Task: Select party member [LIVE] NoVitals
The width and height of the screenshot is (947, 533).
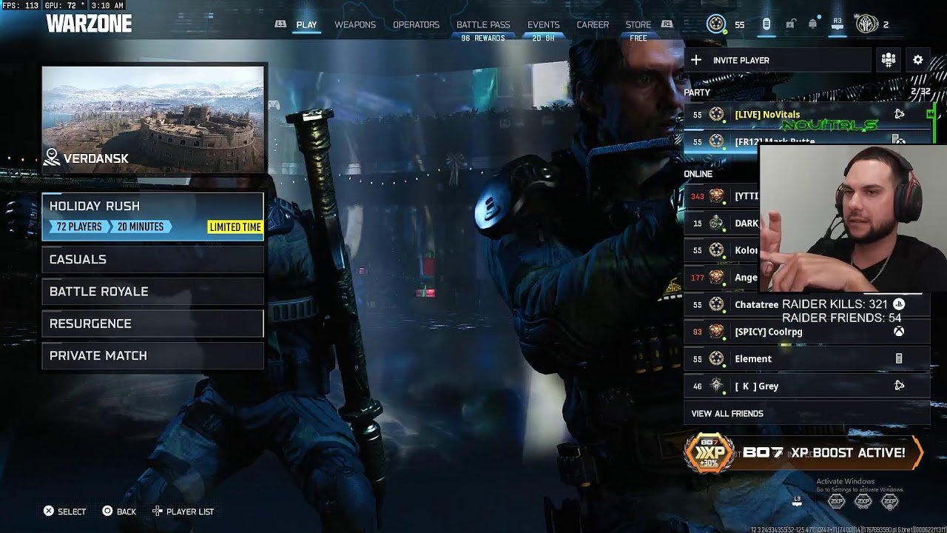Action: tap(806, 114)
